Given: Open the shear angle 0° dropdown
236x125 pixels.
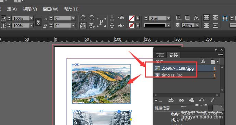Looking at the screenshot, I should [73, 26].
